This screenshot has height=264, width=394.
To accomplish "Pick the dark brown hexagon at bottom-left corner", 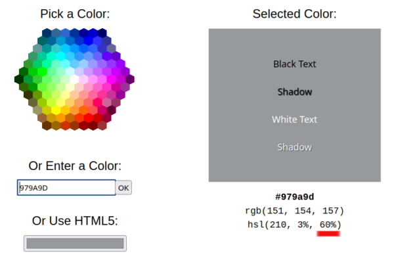I will (x=47, y=125).
